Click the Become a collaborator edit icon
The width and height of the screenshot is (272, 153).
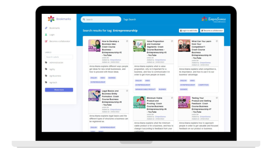[x=46, y=41]
